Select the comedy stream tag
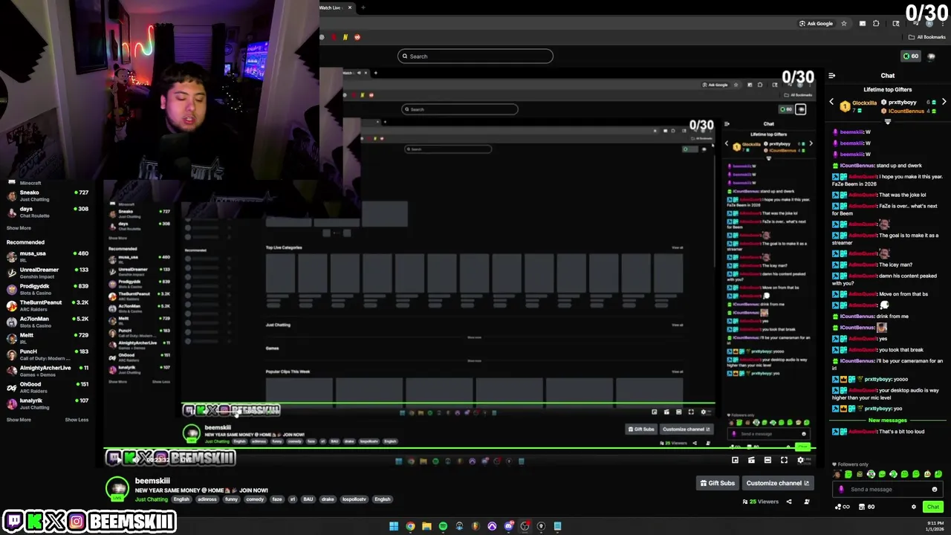Screen dimensions: 951x535 tap(255, 499)
